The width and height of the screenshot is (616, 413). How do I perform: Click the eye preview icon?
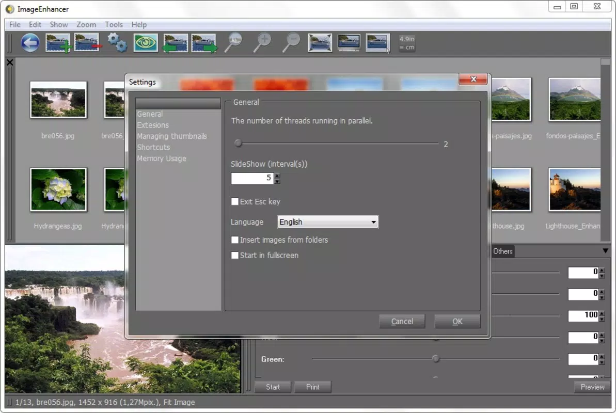[146, 43]
